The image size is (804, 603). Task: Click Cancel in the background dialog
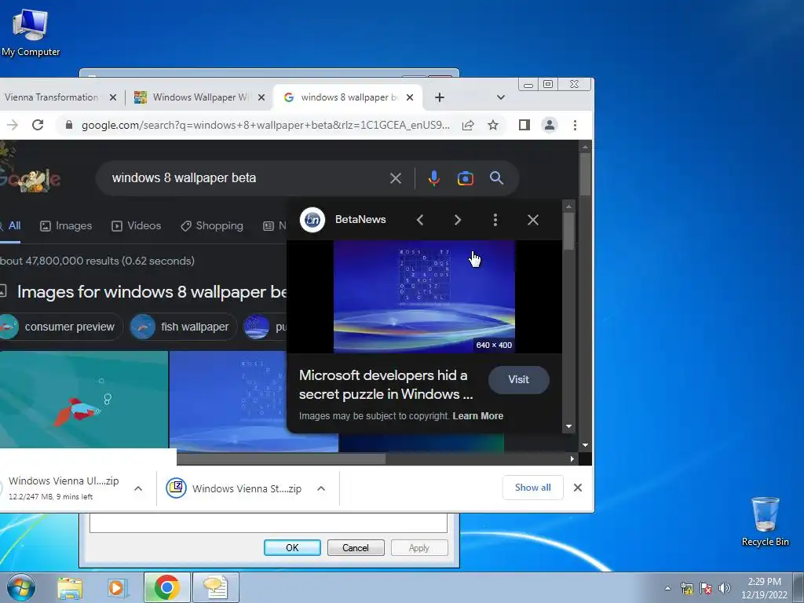(x=356, y=547)
